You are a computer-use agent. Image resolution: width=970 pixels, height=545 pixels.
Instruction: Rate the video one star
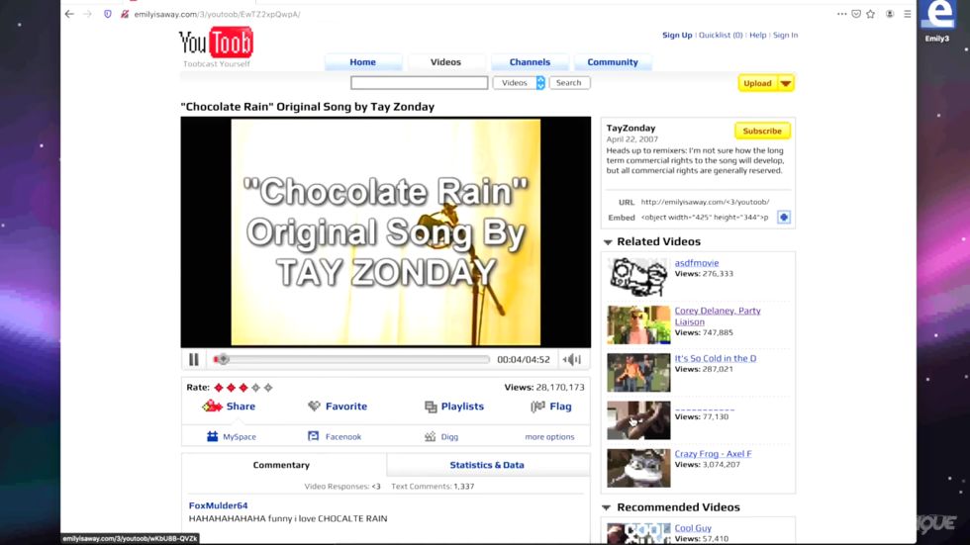[x=219, y=388]
